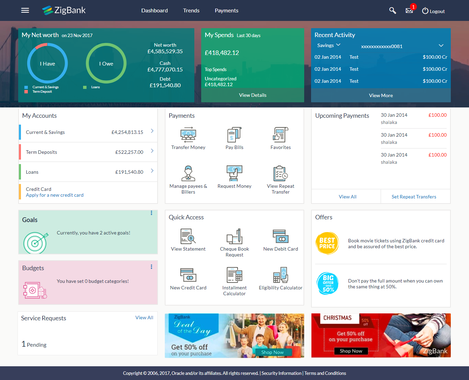This screenshot has width=469, height=380.
Task: Click the Current & Savings blue legend swatch
Action: point(26,87)
